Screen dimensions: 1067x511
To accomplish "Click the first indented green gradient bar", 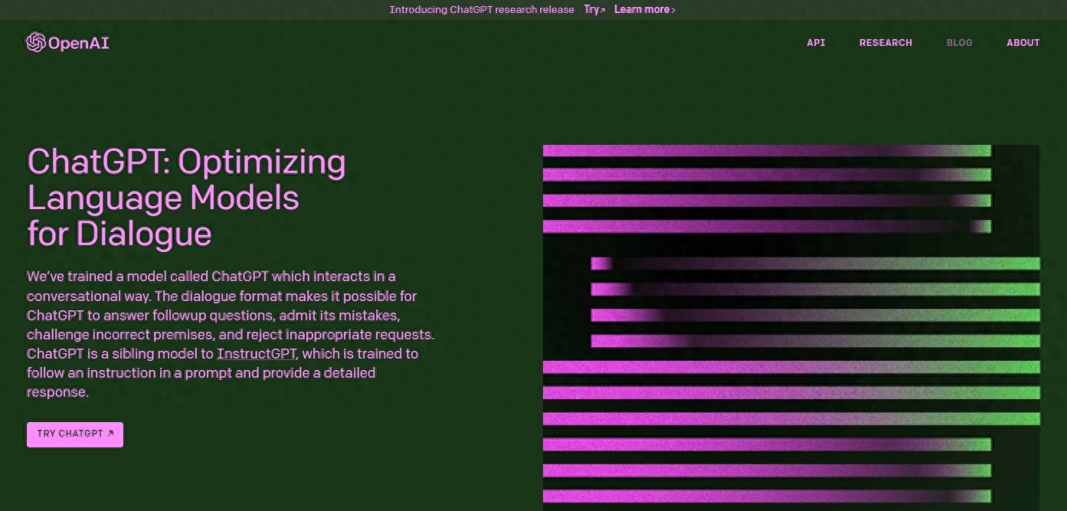I will [x=815, y=264].
